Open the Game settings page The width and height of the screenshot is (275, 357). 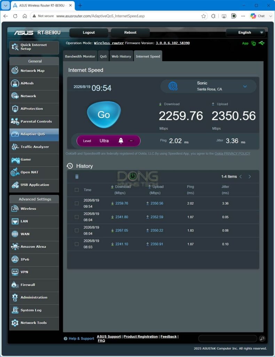point(34,159)
